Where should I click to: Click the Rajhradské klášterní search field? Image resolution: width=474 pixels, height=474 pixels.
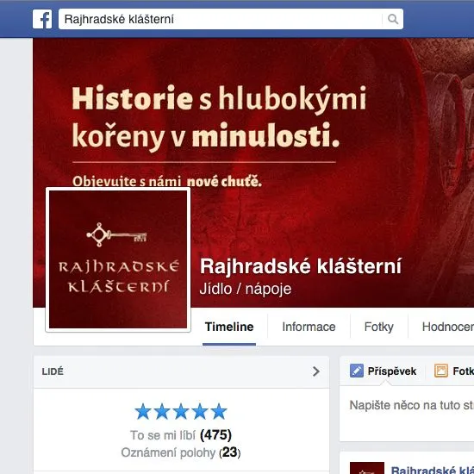220,19
